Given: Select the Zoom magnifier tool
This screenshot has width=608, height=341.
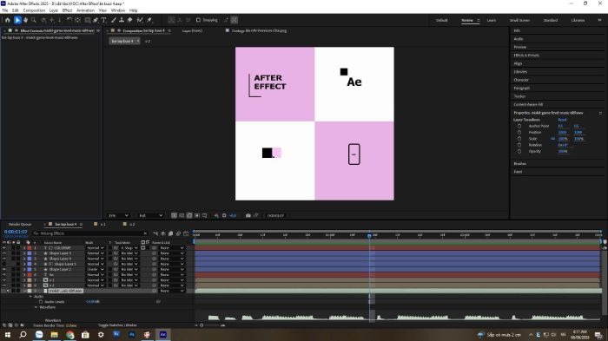Looking at the screenshot, I should [x=34, y=20].
